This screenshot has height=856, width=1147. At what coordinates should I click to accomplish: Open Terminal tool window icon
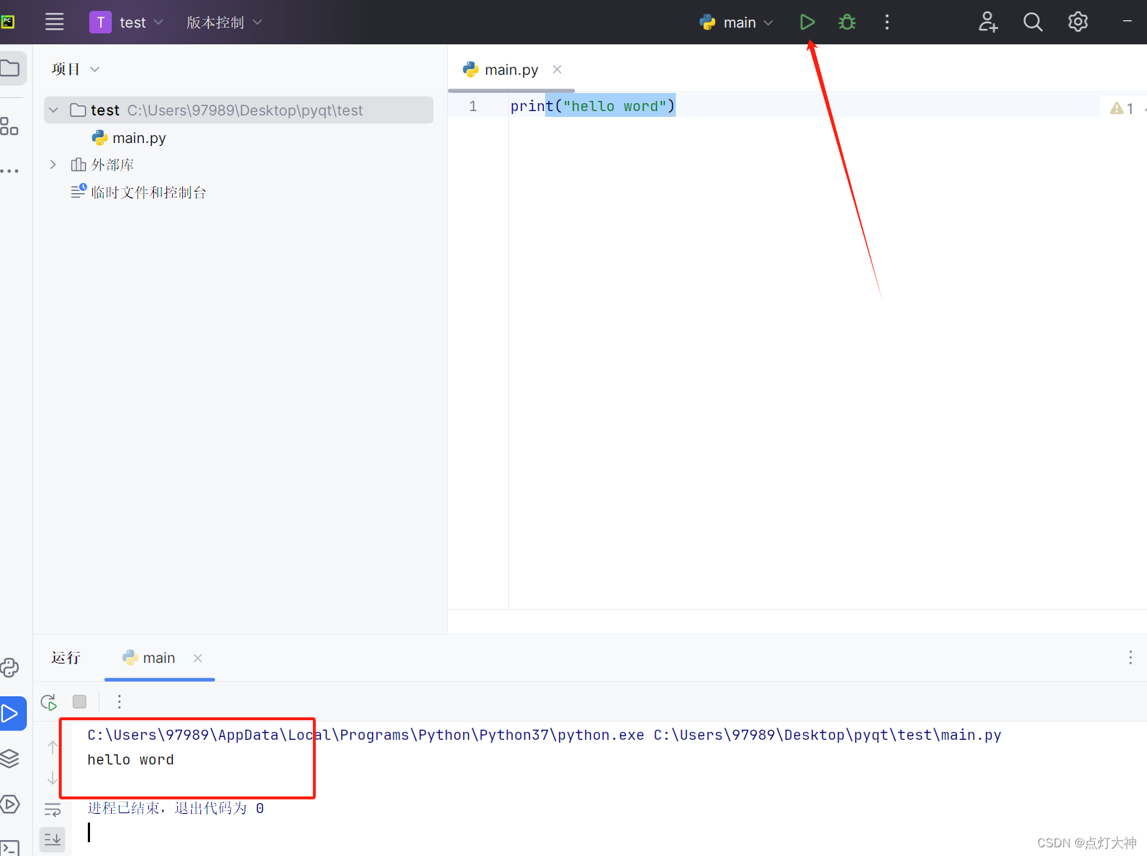[10, 847]
